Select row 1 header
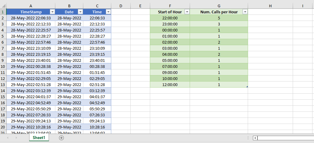Viewport: 314px width, 143px height. 3,12
